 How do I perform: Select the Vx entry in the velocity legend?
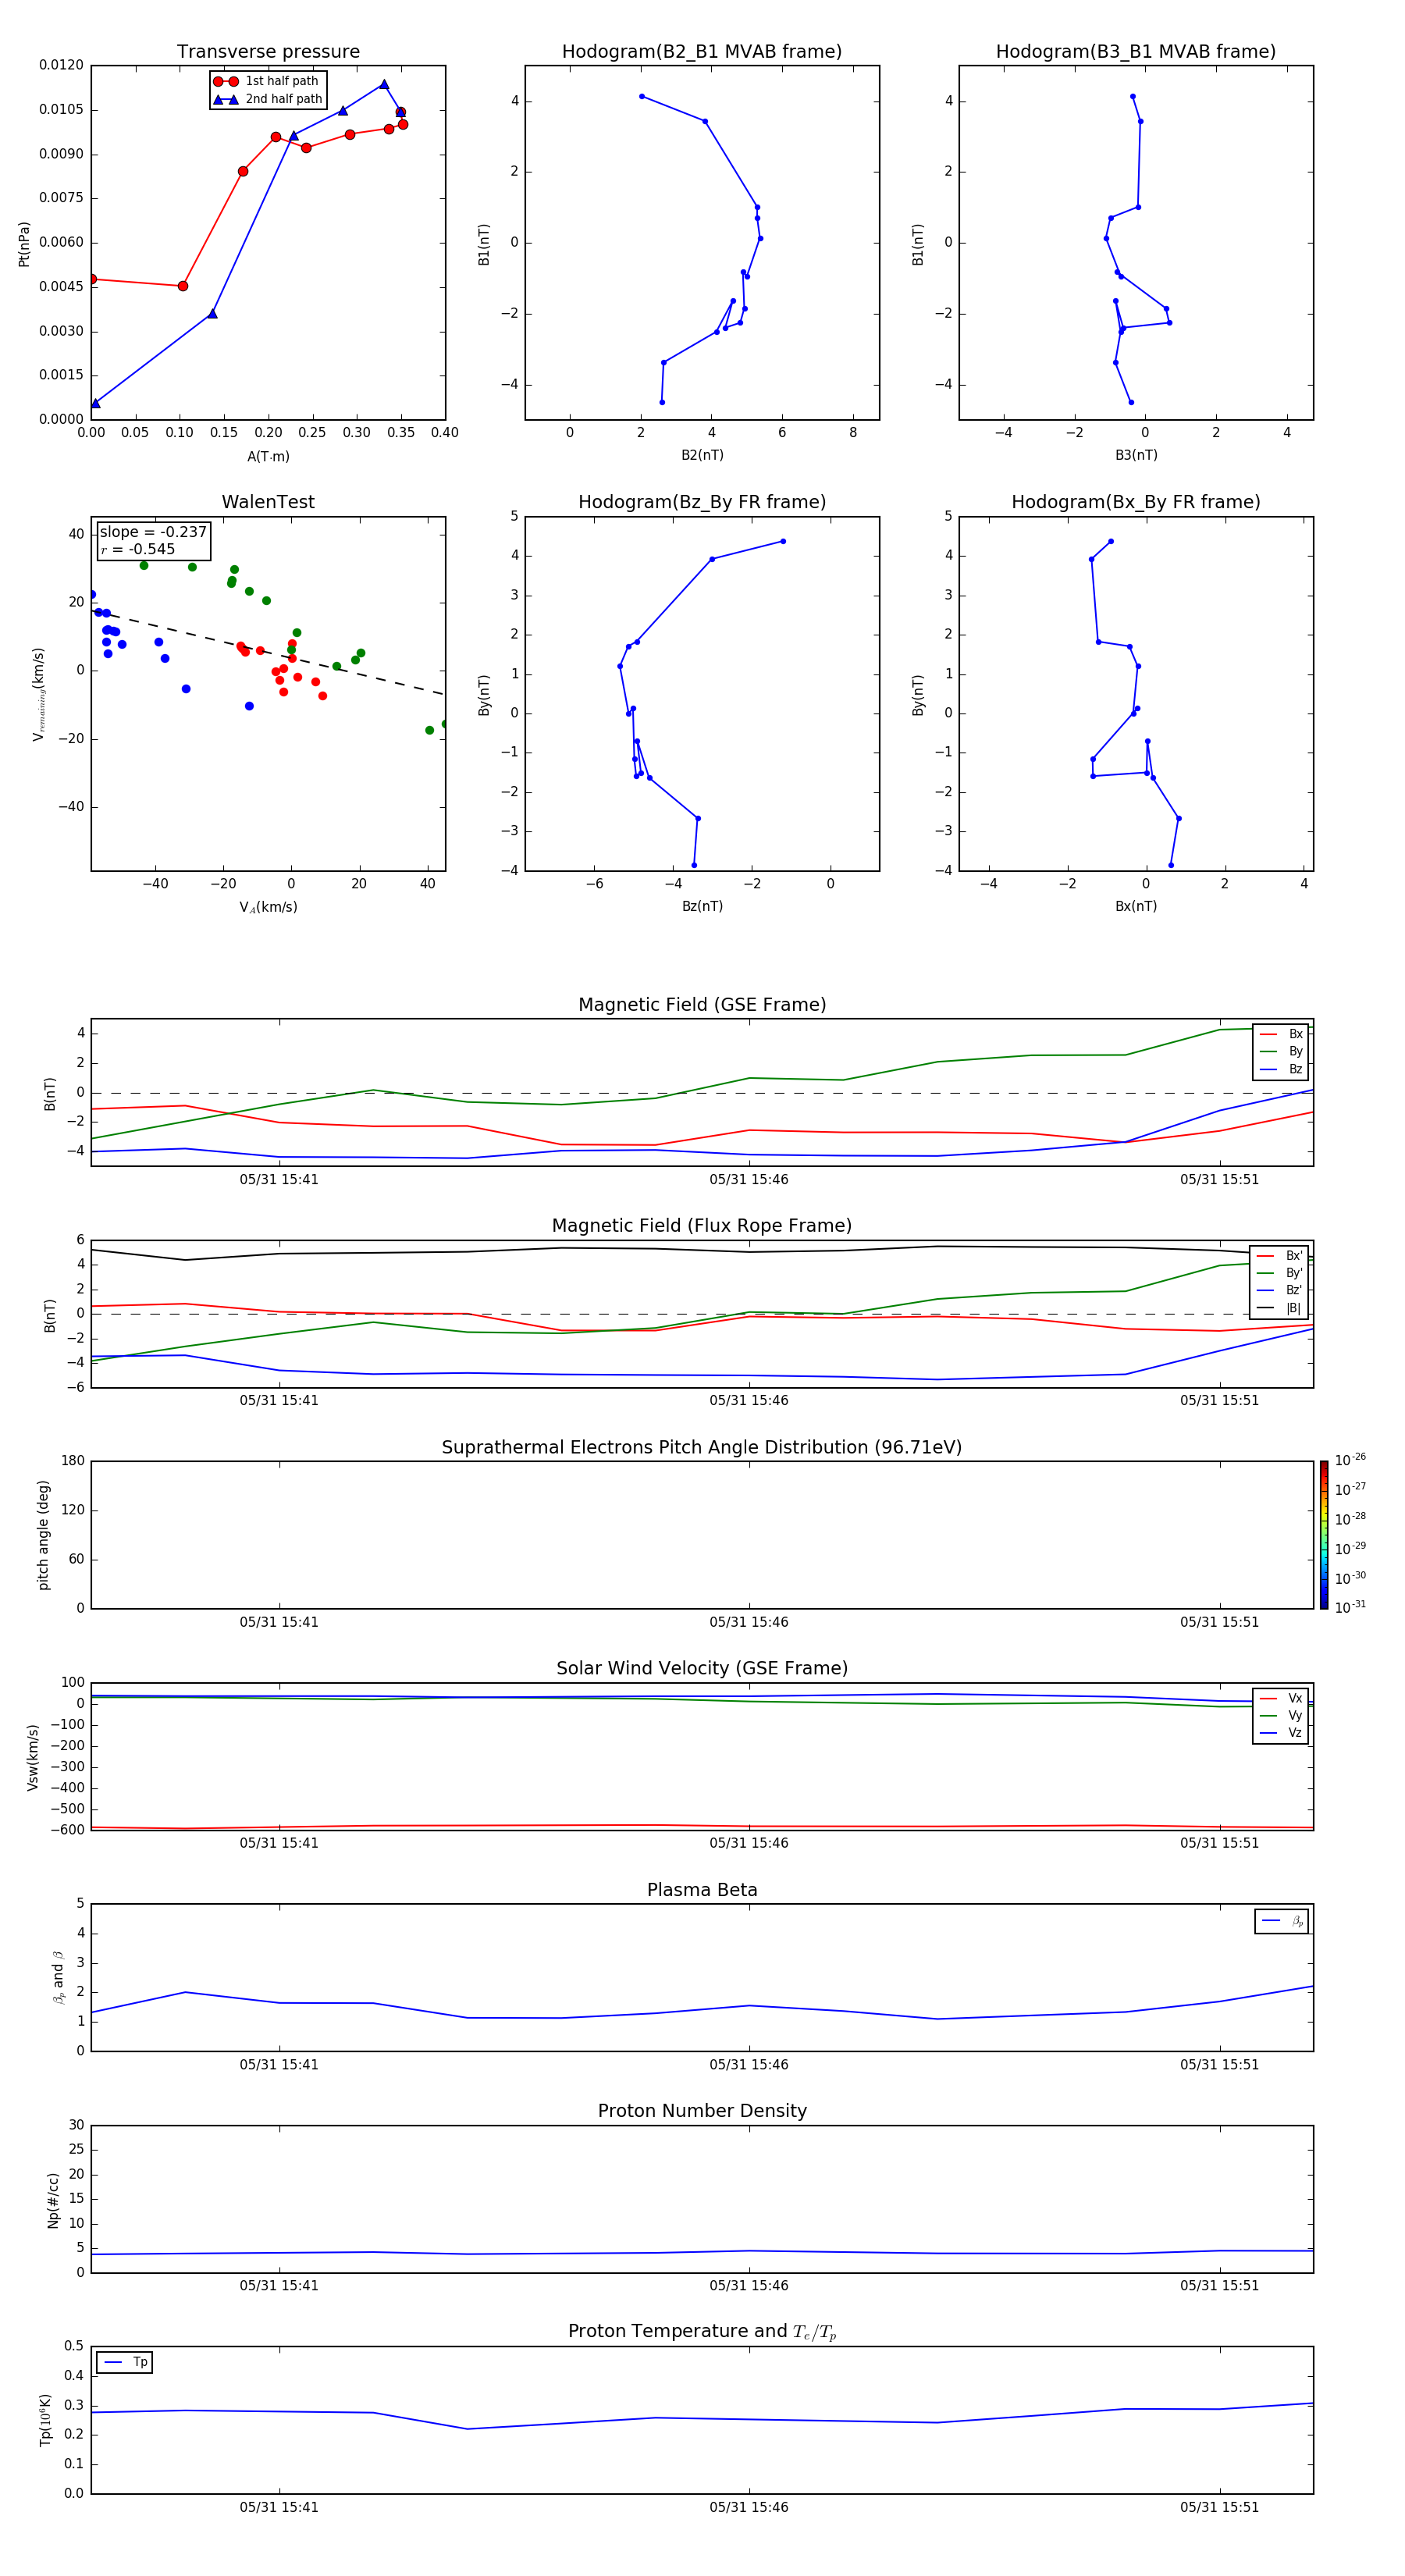(x=1281, y=1698)
